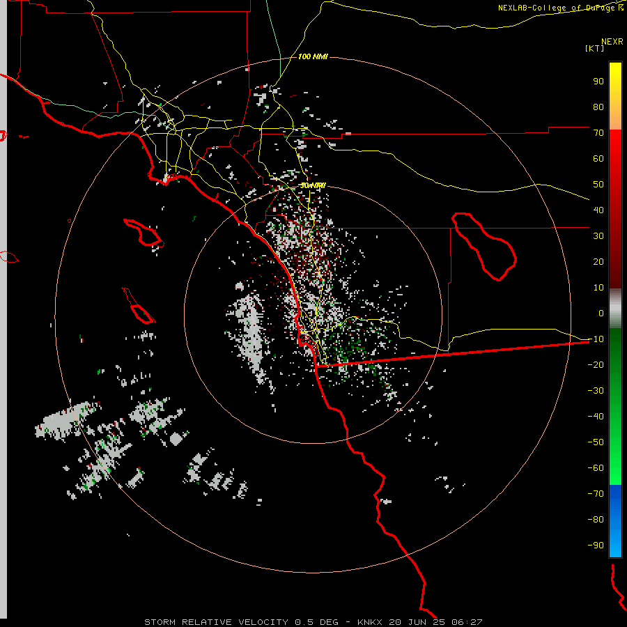
Task: Click the -20 value on the velocity scale
Action: click(x=596, y=364)
